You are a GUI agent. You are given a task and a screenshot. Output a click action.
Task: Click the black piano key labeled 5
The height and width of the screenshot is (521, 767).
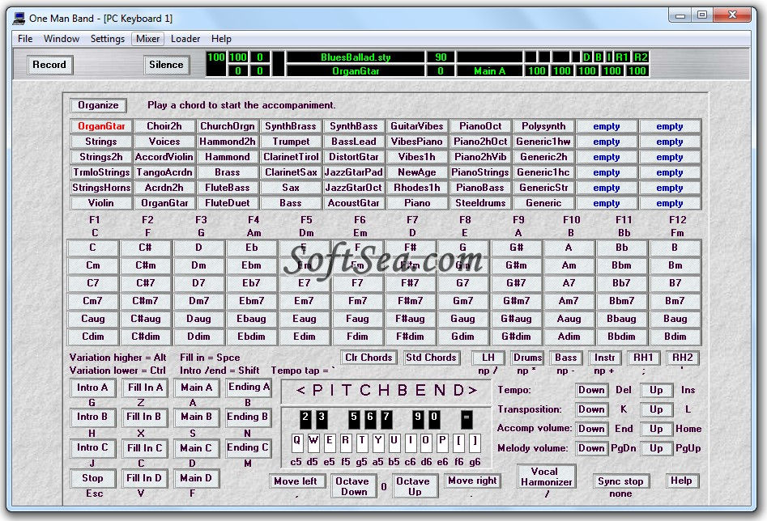point(354,419)
